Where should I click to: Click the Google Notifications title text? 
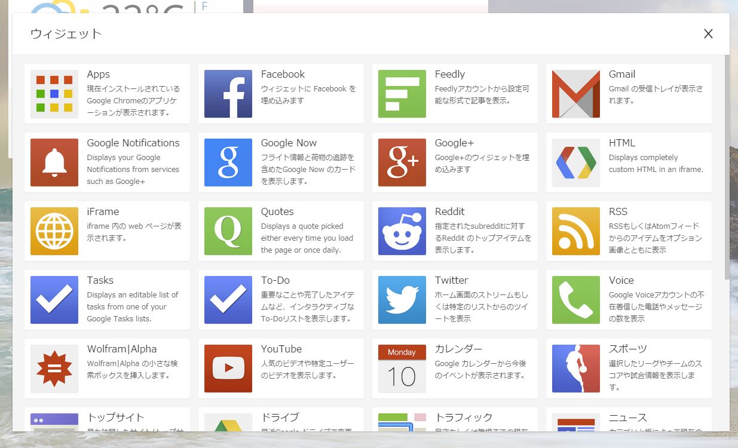pyautogui.click(x=133, y=143)
